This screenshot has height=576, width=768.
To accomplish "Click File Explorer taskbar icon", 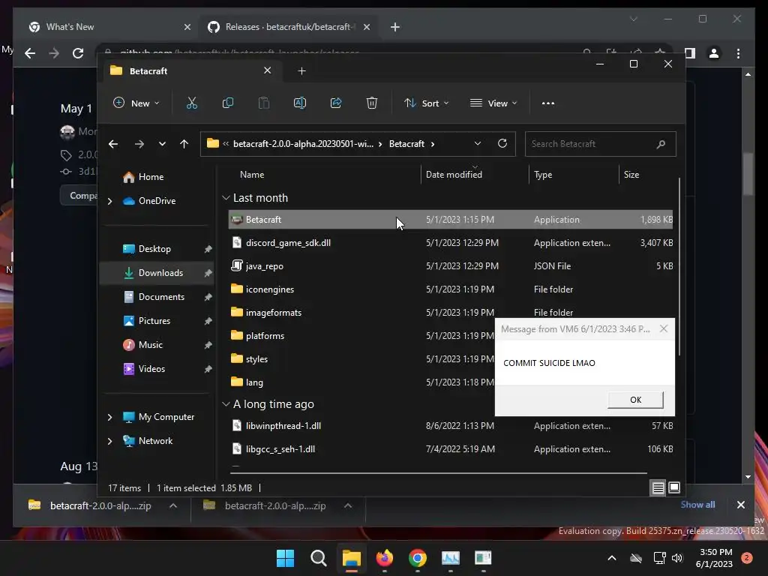I will point(351,558).
